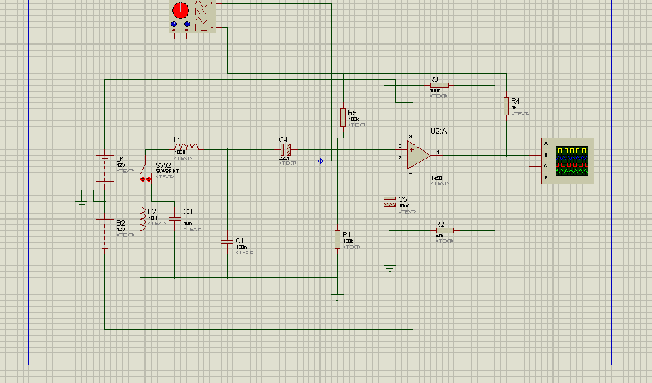
Task: Select electrolytic capacitor C4 symbol
Action: coord(285,150)
